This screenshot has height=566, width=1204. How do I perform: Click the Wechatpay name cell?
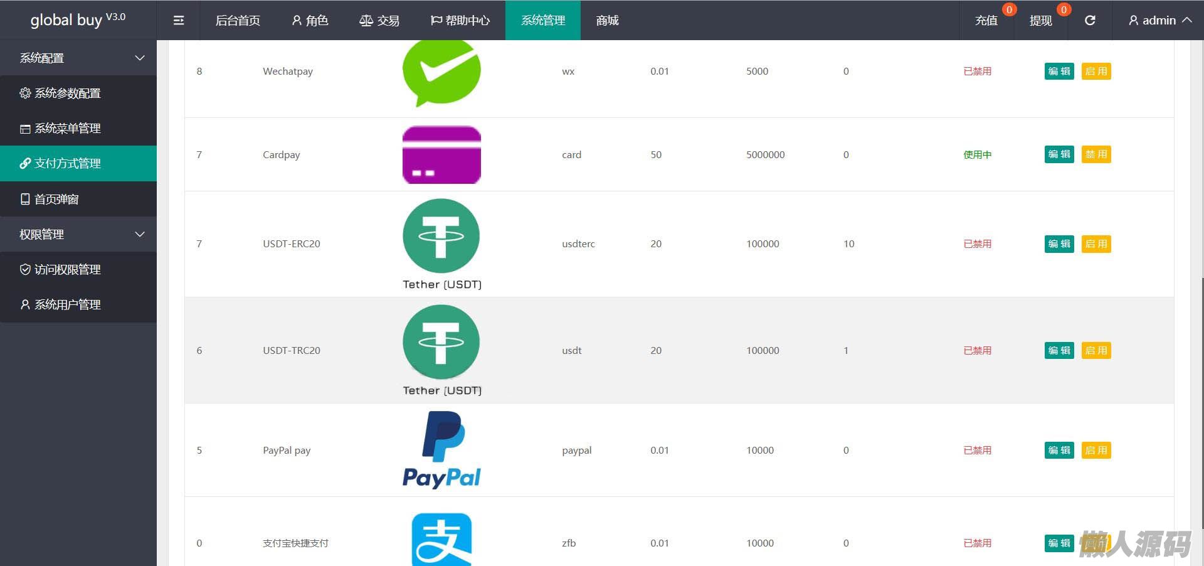pos(288,72)
